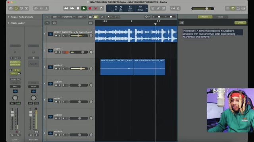Viewport: 254px width, 142px height.
Task: Toggle the Tuner icon
Action: point(158,8)
